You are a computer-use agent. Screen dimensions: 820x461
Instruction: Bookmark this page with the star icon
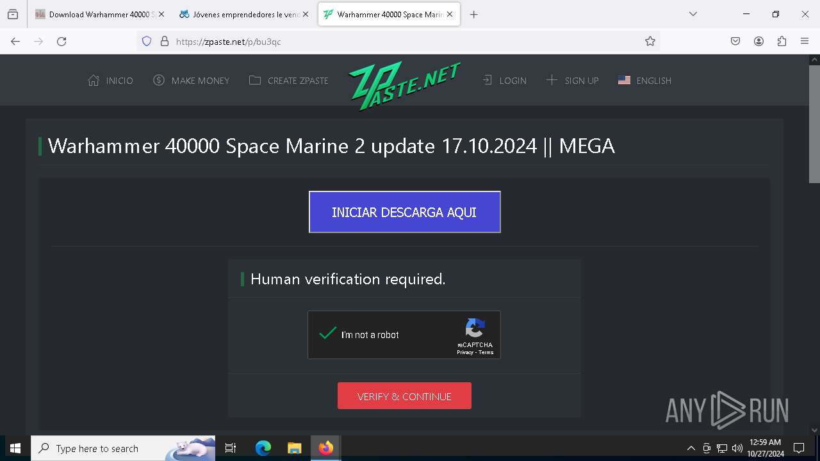(x=650, y=42)
